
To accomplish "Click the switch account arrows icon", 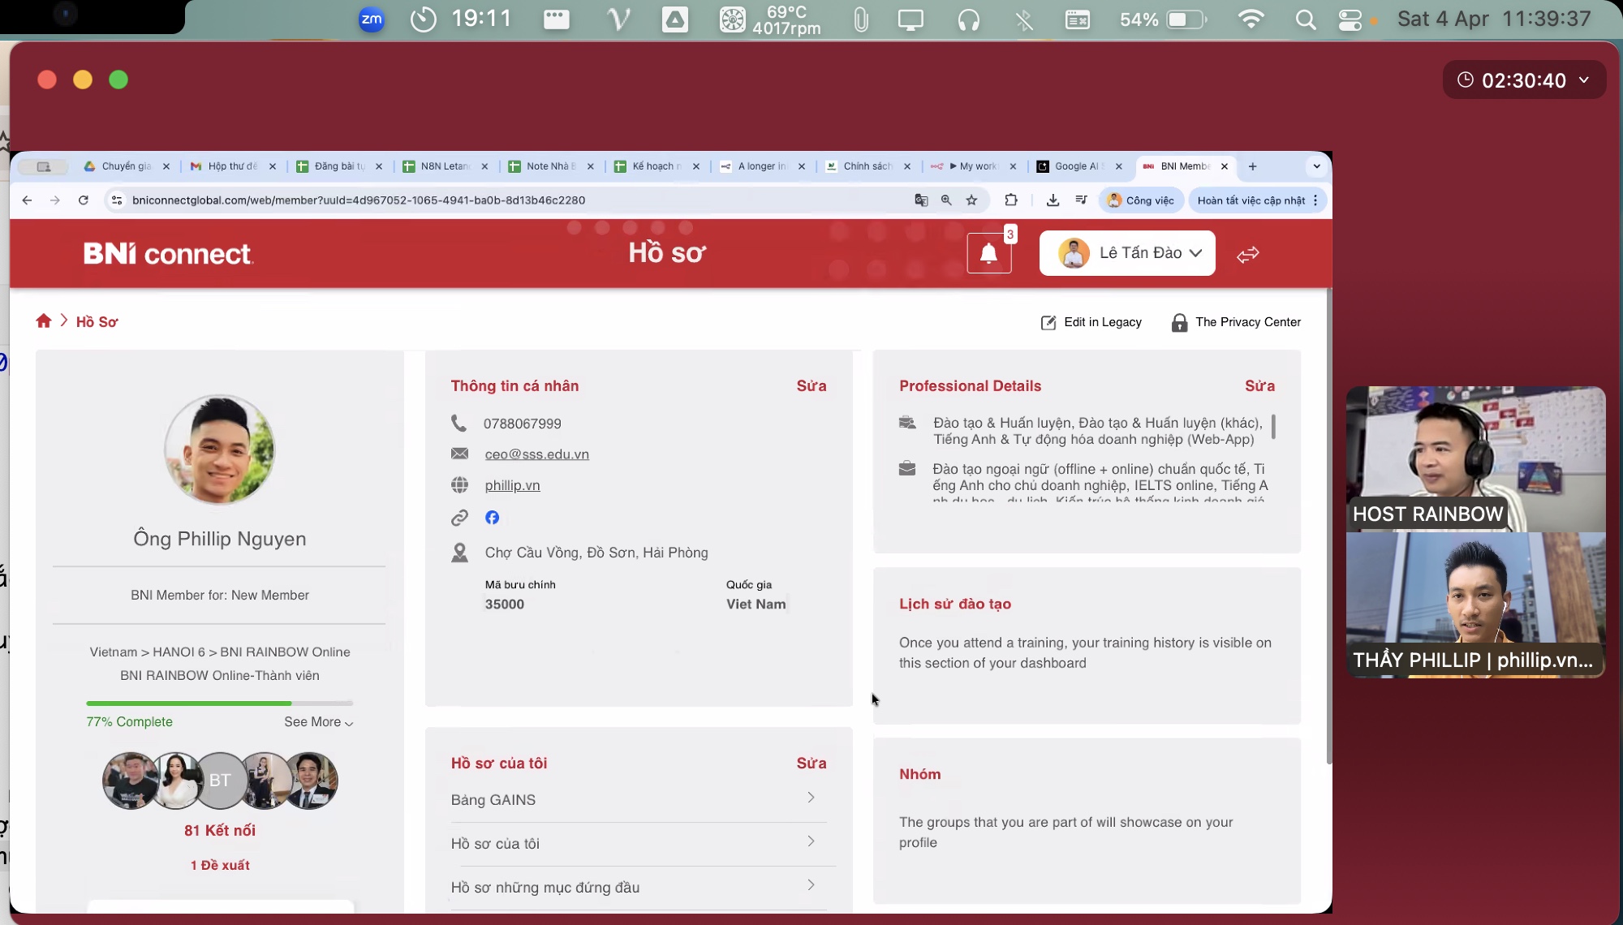I will coord(1247,255).
